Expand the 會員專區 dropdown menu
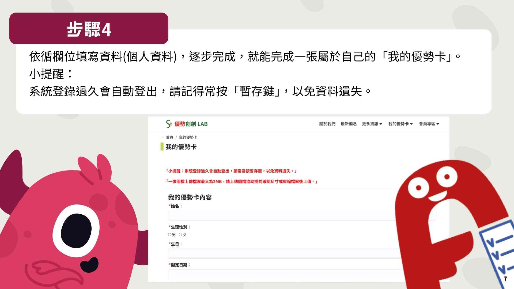Image resolution: width=514 pixels, height=289 pixels. pyautogui.click(x=429, y=124)
